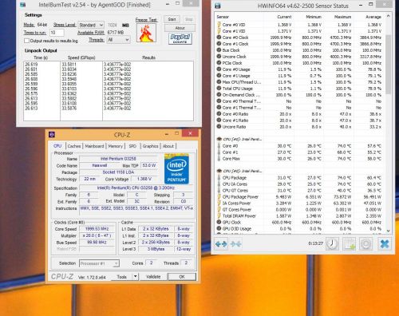Click the Total DRAM Power sensor row label
The height and width of the screenshot is (316, 399).
[x=239, y=216]
